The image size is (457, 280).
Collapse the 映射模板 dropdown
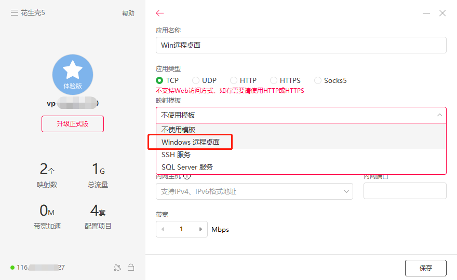439,115
